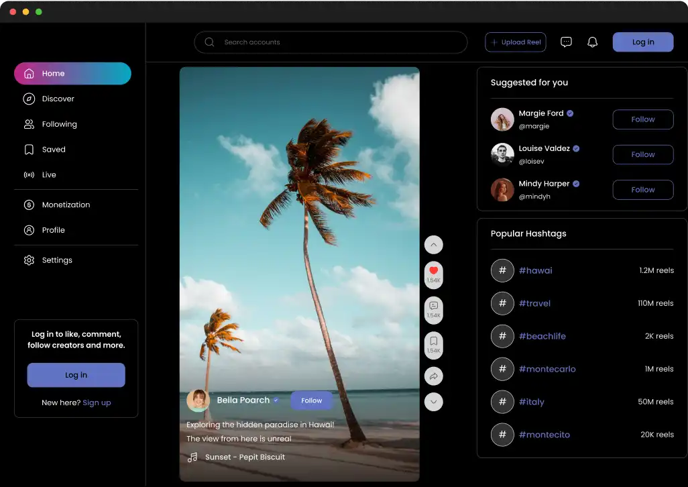Open comments on the reel
The height and width of the screenshot is (487, 688).
tap(433, 310)
